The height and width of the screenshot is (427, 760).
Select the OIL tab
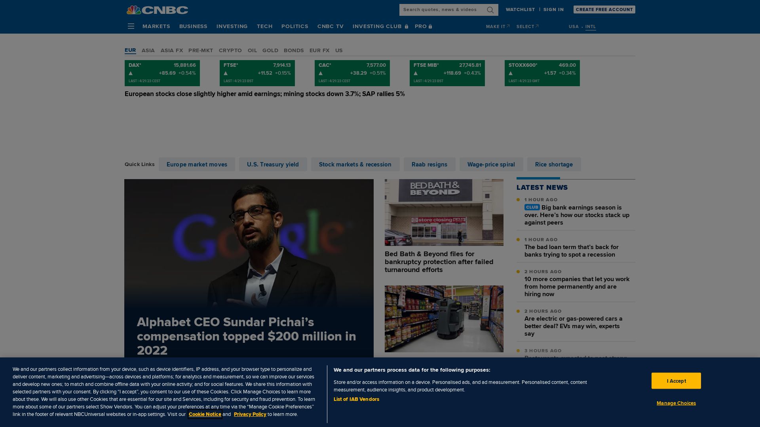tap(252, 50)
